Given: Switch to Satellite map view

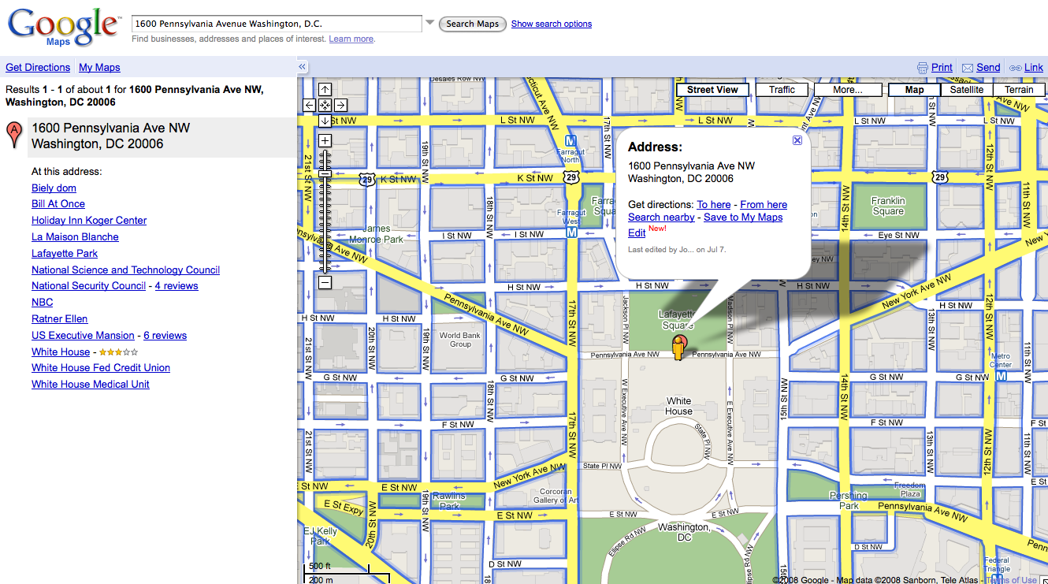Looking at the screenshot, I should point(966,90).
